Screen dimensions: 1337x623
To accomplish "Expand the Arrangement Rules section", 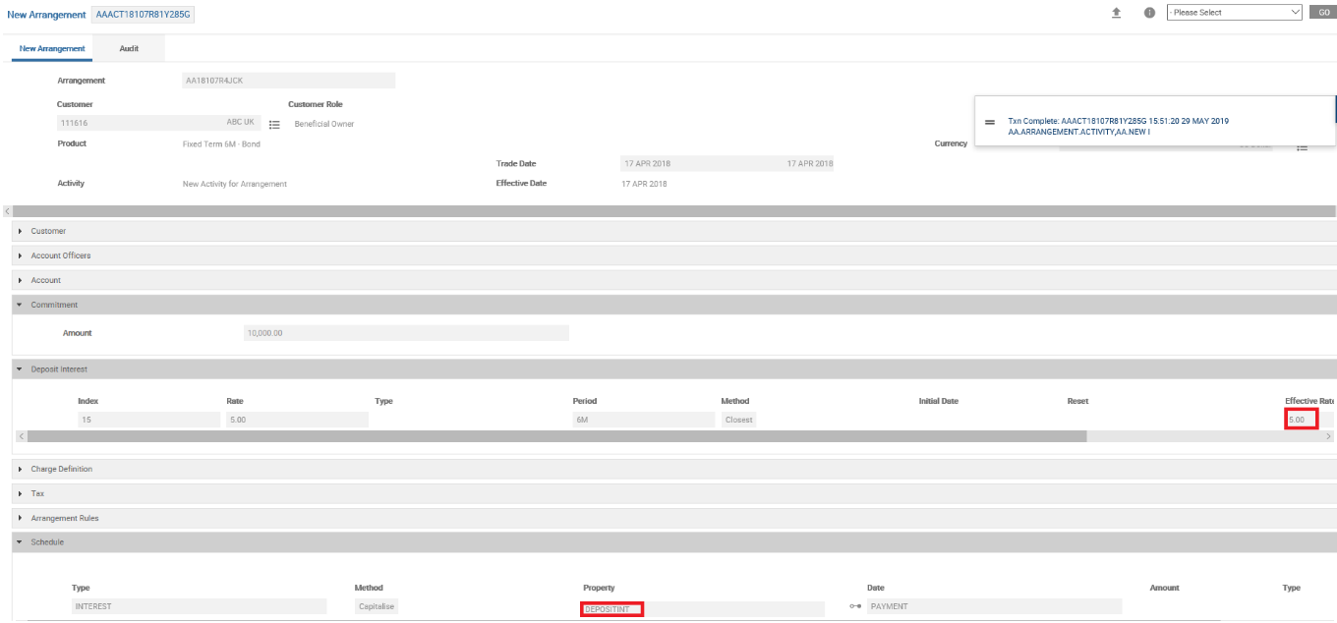I will click(x=65, y=518).
